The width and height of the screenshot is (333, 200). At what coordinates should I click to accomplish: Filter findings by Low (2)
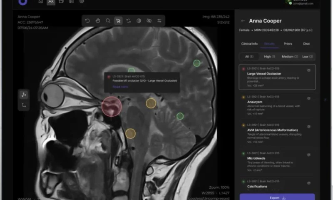point(308,57)
